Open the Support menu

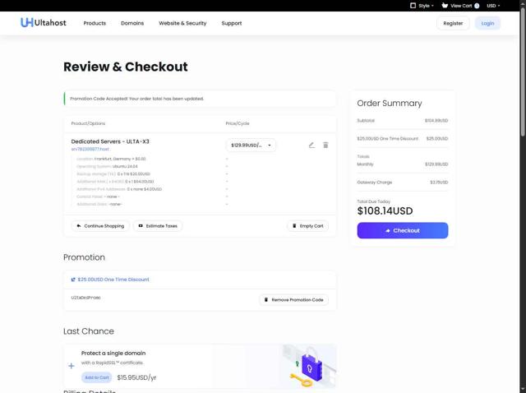(x=232, y=23)
